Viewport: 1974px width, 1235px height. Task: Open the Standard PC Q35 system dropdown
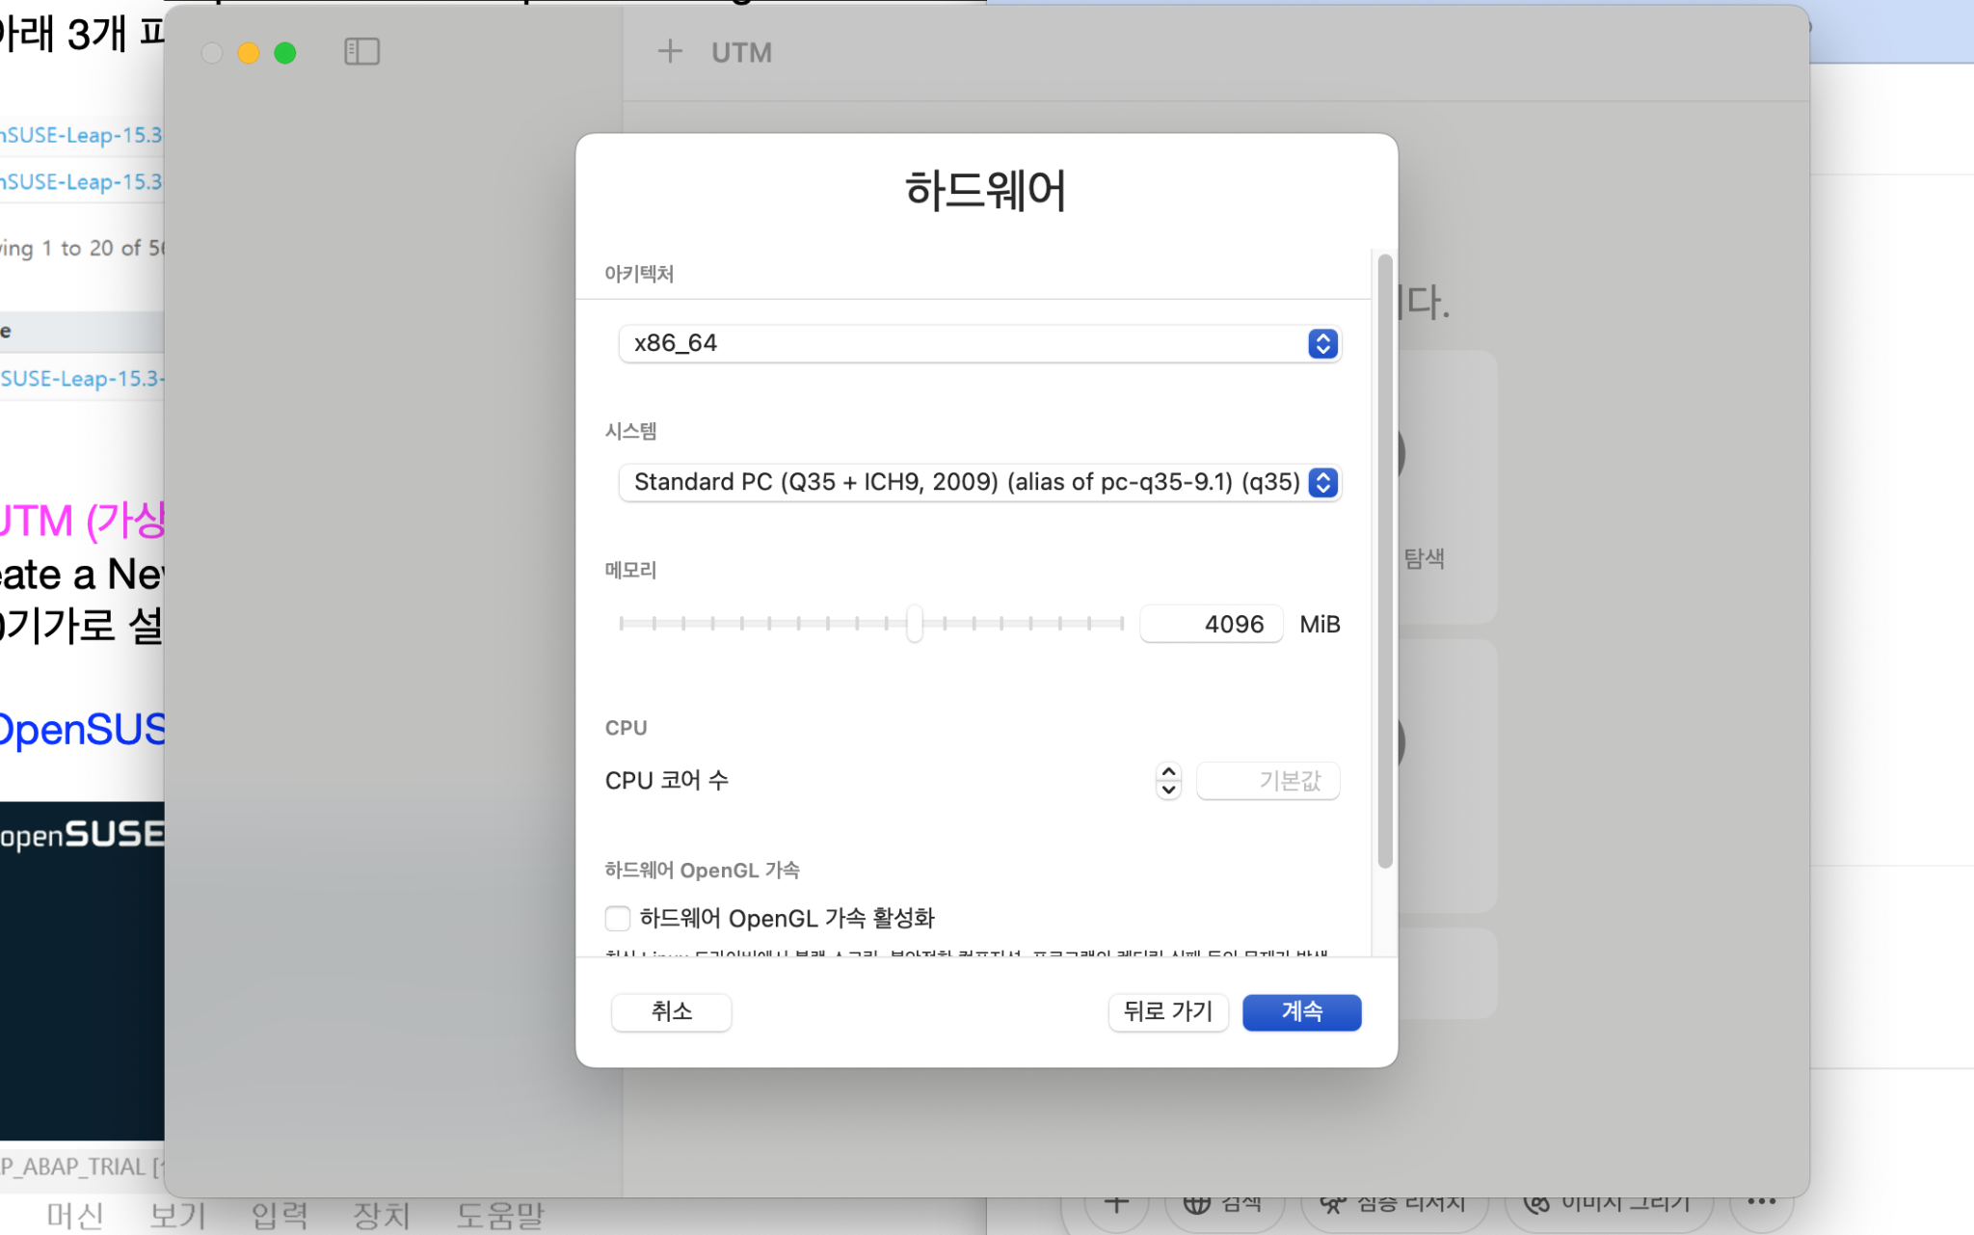tap(964, 482)
